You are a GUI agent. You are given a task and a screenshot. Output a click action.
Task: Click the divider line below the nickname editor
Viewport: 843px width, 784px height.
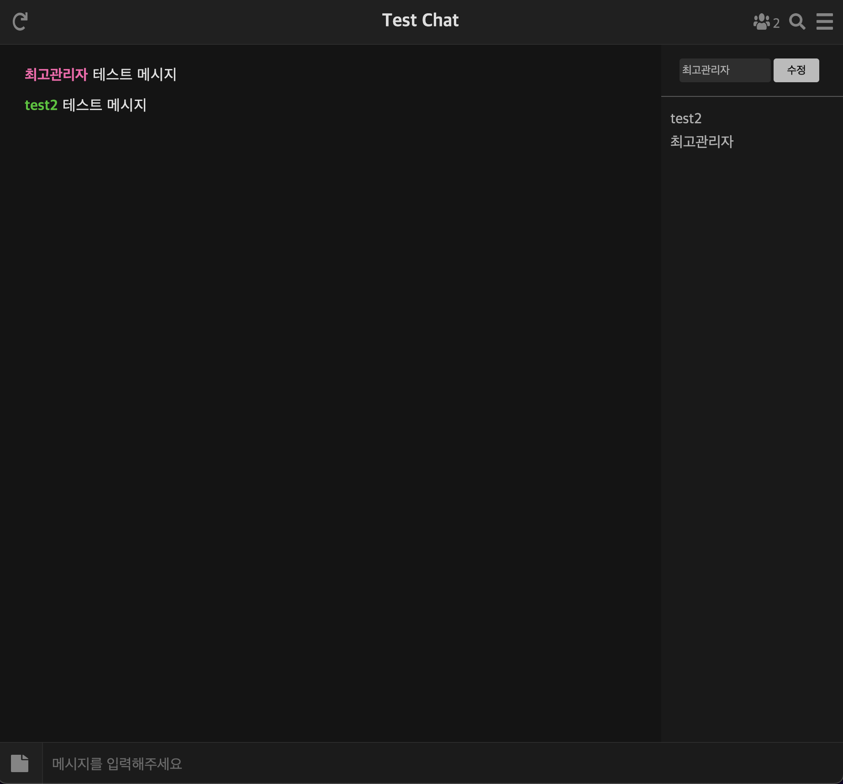[x=752, y=96]
